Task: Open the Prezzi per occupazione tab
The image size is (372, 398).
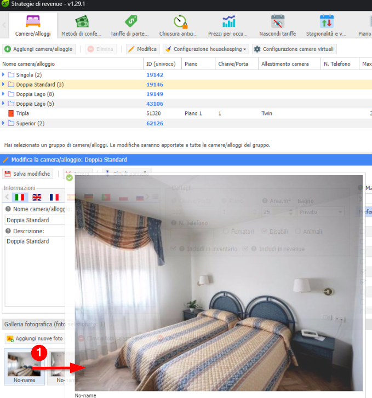Action: [x=228, y=26]
